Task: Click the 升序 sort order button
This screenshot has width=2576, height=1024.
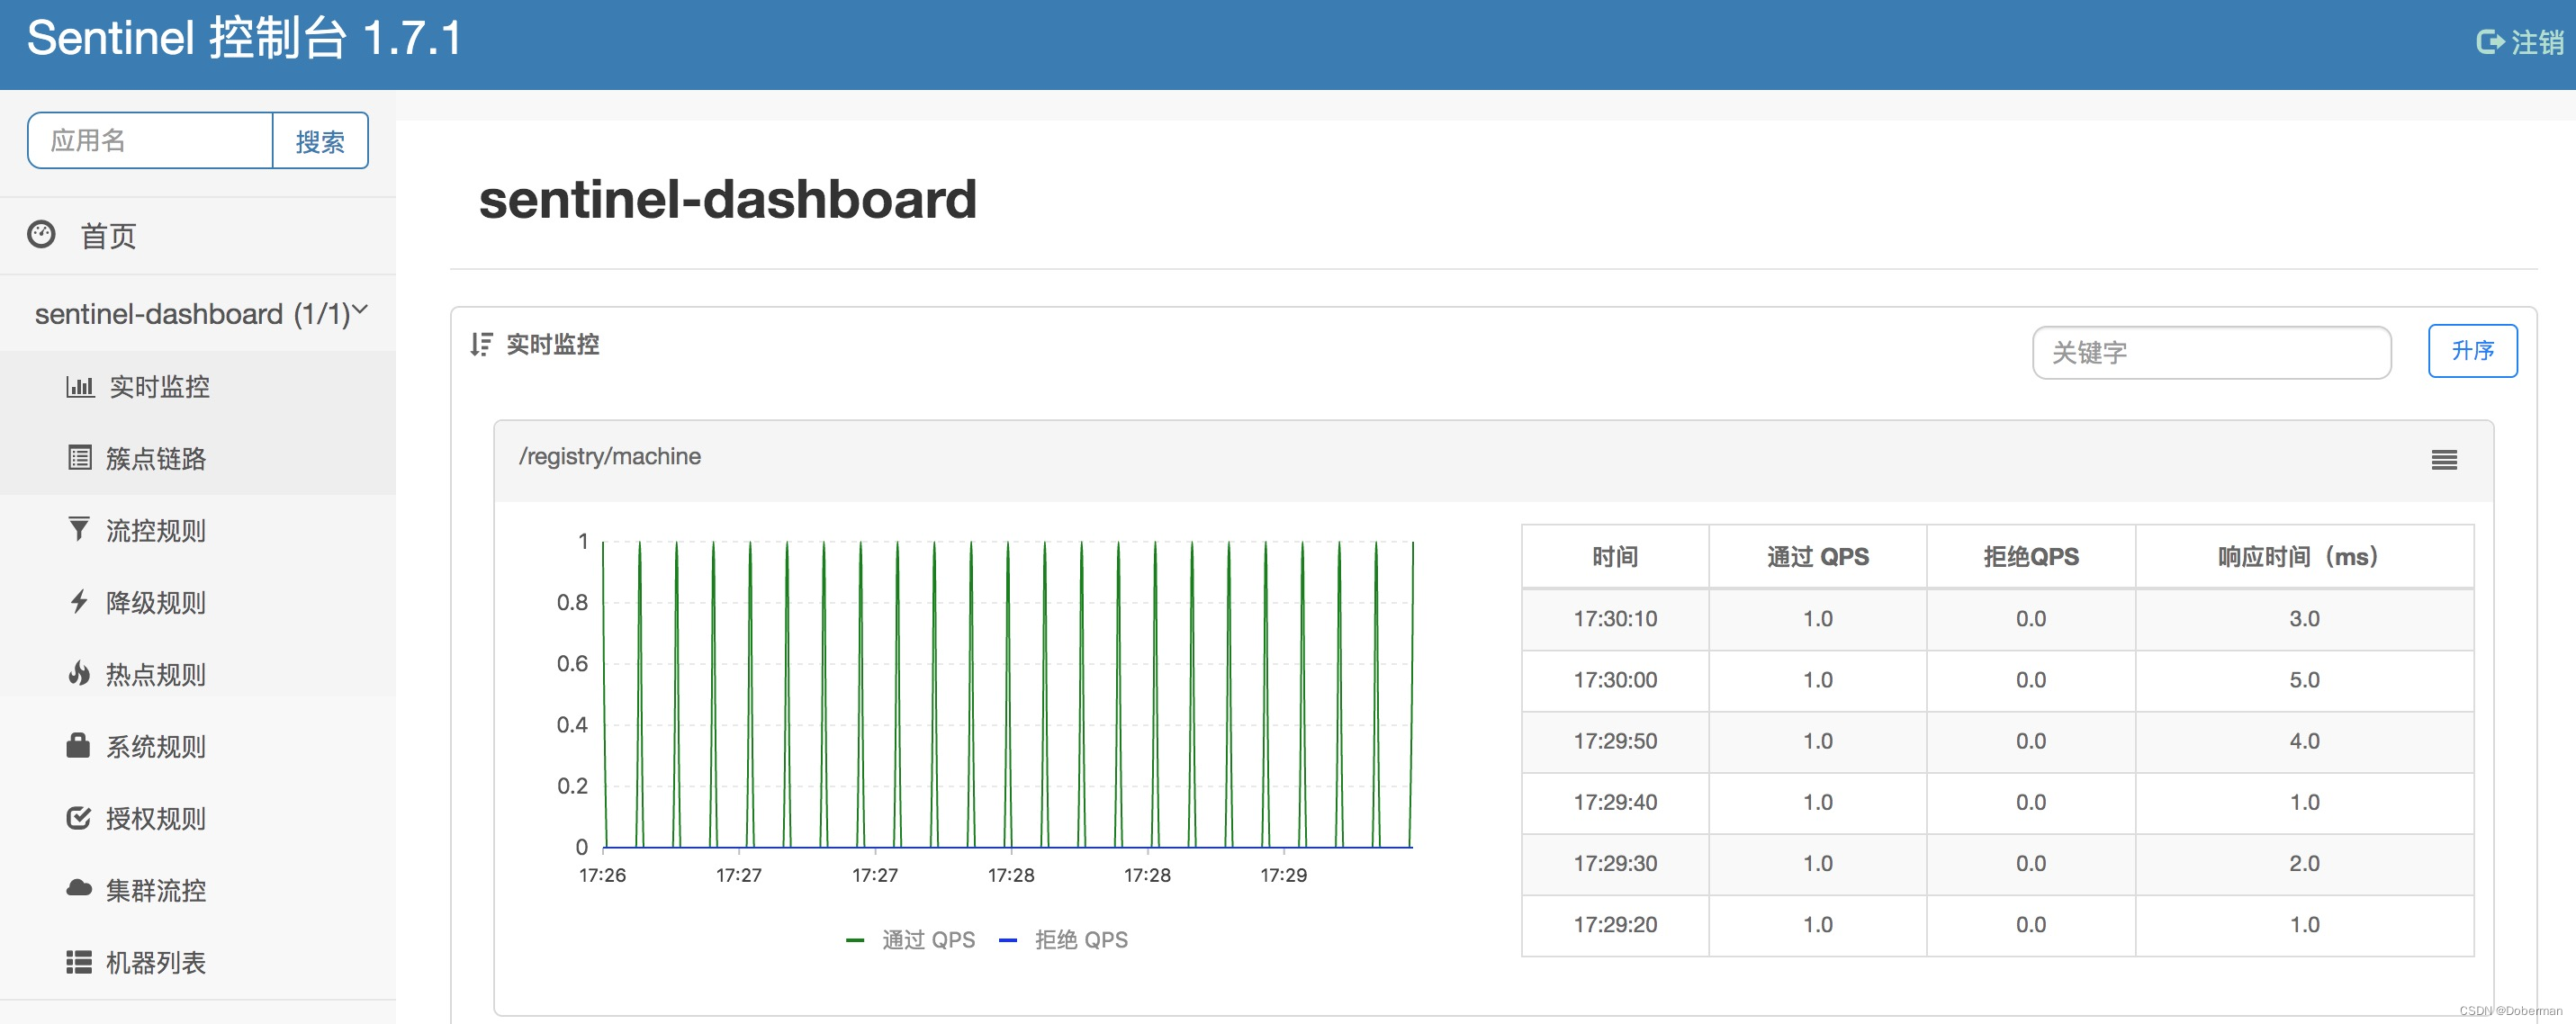Action: coord(2472,351)
